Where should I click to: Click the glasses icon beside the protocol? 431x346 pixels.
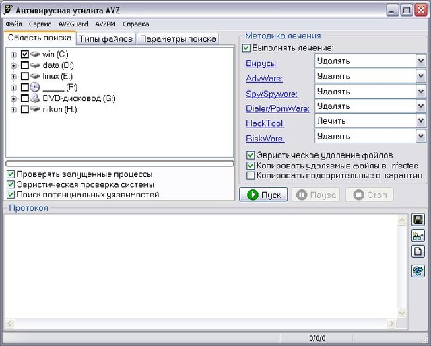coord(418,236)
